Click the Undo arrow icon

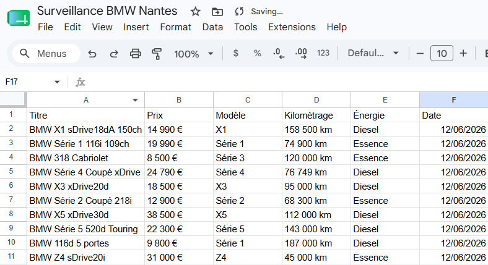[92, 54]
